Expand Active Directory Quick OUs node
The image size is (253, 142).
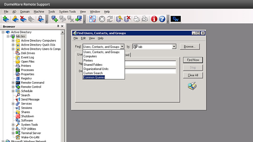point(13,45)
